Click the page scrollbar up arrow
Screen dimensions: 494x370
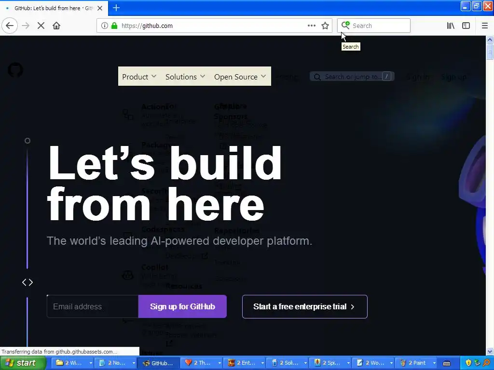click(x=490, y=40)
